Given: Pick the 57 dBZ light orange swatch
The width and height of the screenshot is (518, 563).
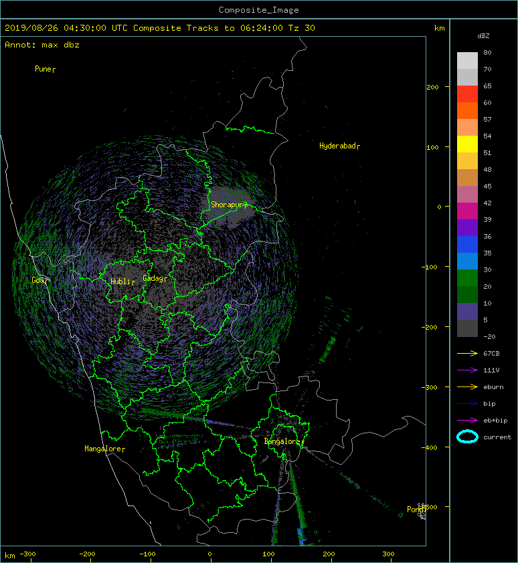Looking at the screenshot, I should click(x=467, y=127).
